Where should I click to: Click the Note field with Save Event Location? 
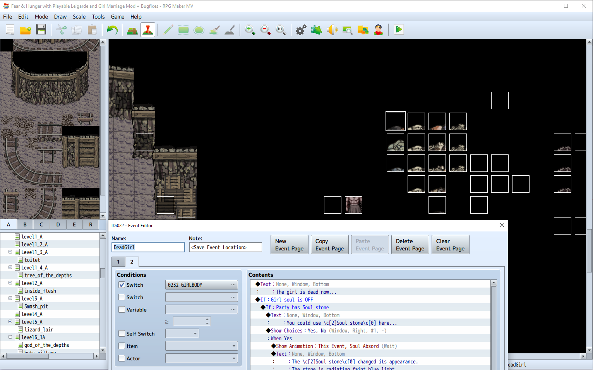tap(226, 247)
